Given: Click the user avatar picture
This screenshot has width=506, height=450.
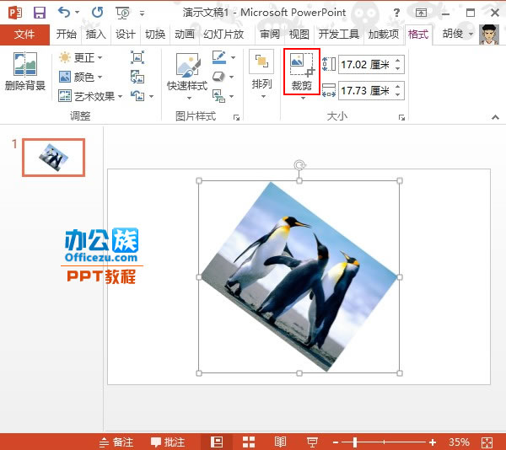Looking at the screenshot, I should (489, 35).
